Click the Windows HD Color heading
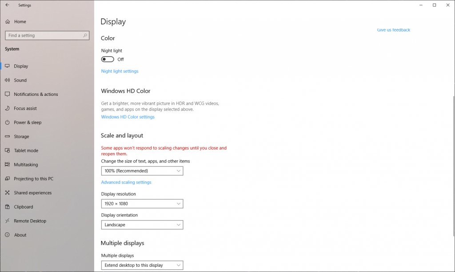455x272 pixels. (x=126, y=91)
